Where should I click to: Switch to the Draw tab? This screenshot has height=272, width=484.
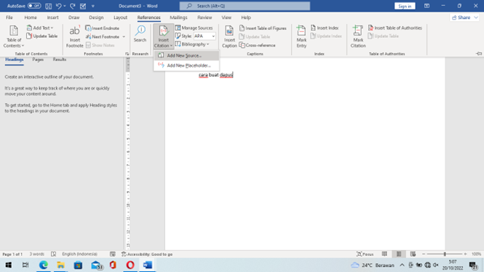pyautogui.click(x=74, y=17)
